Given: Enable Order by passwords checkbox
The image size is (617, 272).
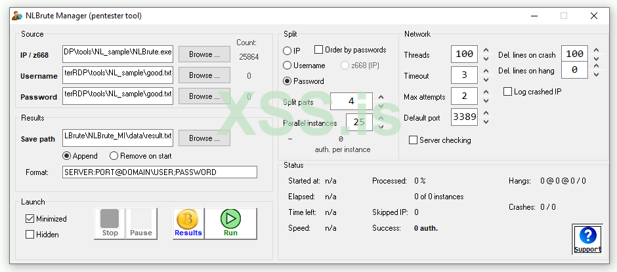Looking at the screenshot, I should pyautogui.click(x=318, y=50).
